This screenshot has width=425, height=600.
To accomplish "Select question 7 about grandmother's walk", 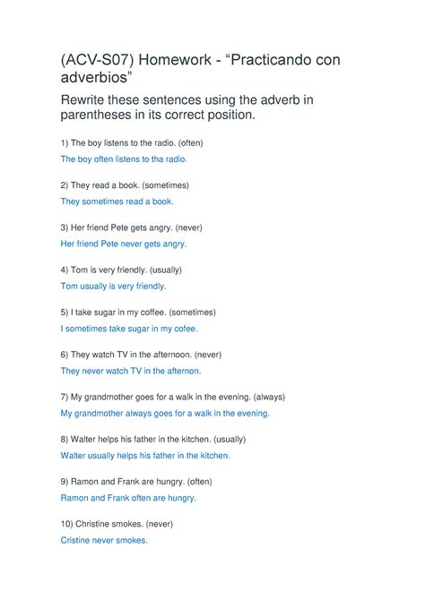I will tap(173, 398).
